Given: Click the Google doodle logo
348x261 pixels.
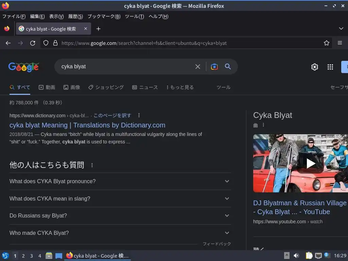Looking at the screenshot, I should 24,67.
